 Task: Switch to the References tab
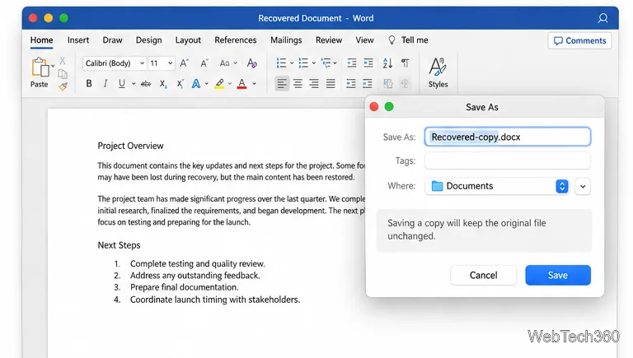click(236, 40)
